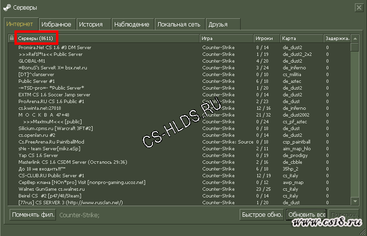Sort by Игроки column header
367x236 pixels.
pyautogui.click(x=267, y=39)
